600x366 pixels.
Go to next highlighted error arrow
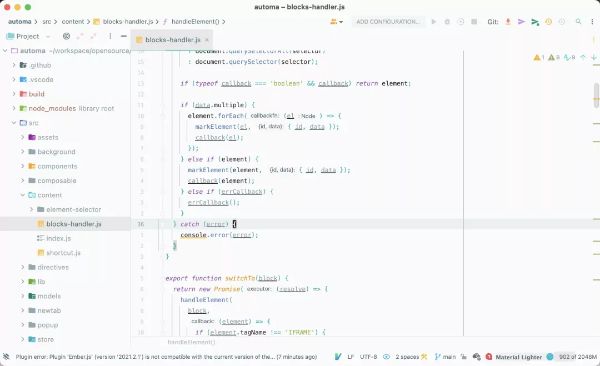click(x=593, y=57)
